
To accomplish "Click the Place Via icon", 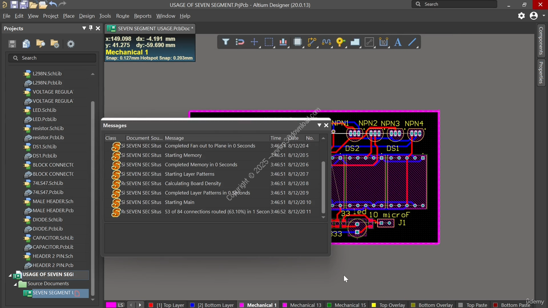I will (x=341, y=42).
